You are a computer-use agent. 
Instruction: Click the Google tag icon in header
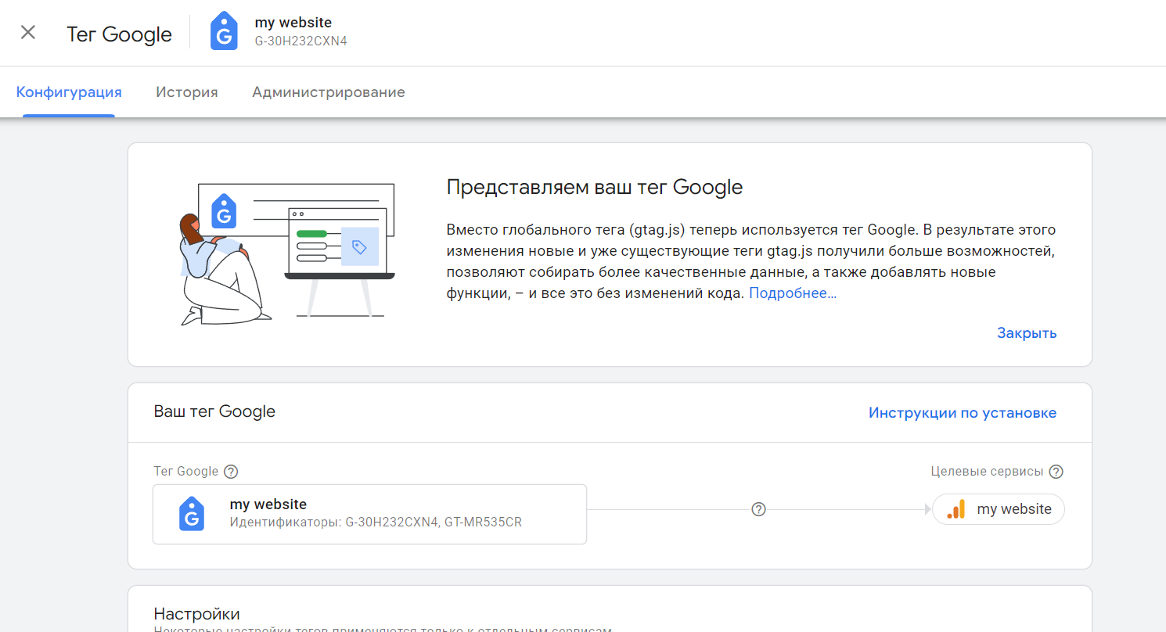pos(224,31)
